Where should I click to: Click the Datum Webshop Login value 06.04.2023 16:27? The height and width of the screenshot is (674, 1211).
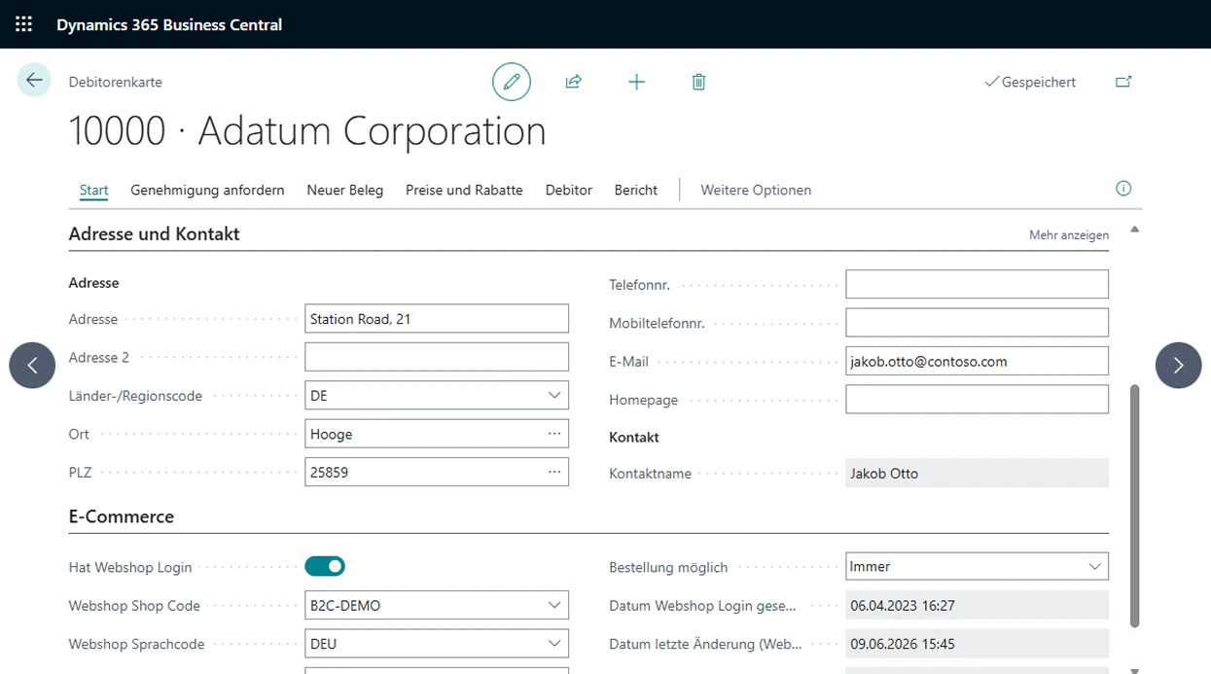[x=977, y=605]
